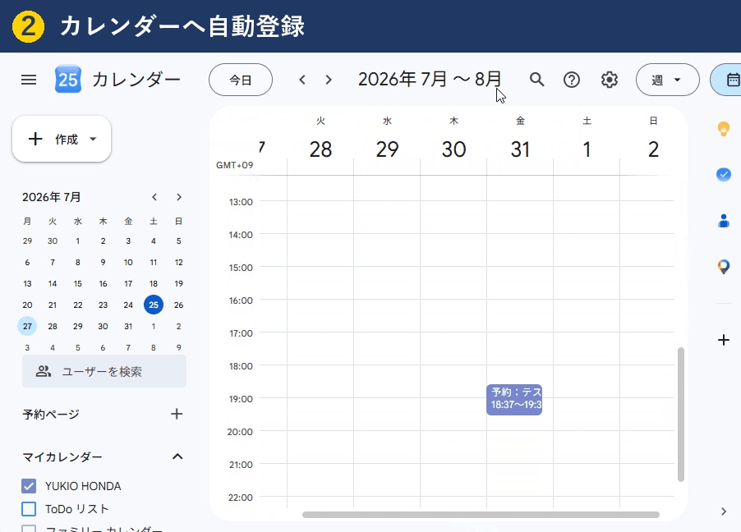Open Google Maps in side panel
This screenshot has width=741, height=532.
(724, 267)
